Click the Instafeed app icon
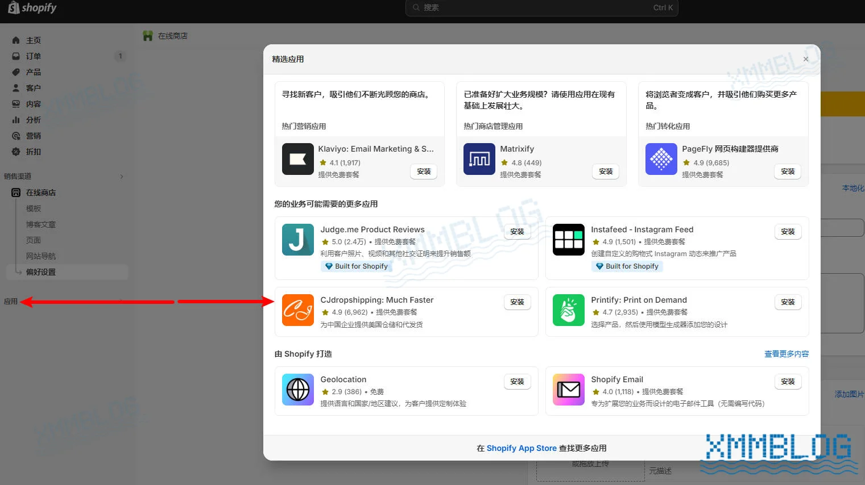The height and width of the screenshot is (485, 865). pos(568,240)
